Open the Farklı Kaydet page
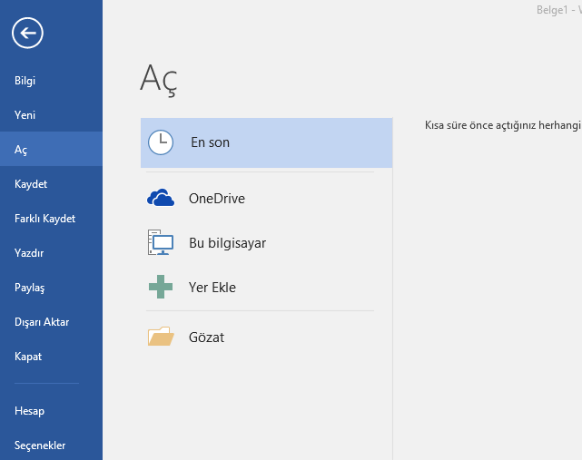 pyautogui.click(x=44, y=219)
